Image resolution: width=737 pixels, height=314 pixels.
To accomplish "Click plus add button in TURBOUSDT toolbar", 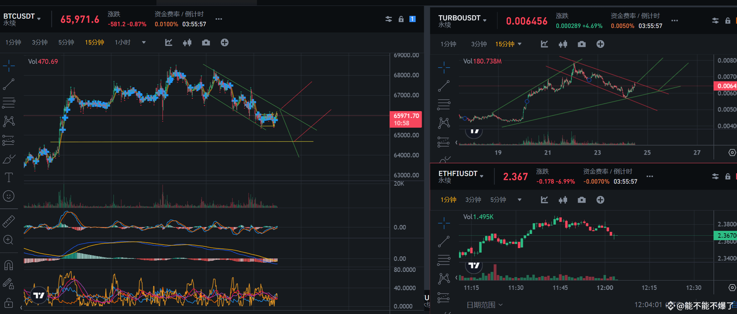I will point(600,44).
